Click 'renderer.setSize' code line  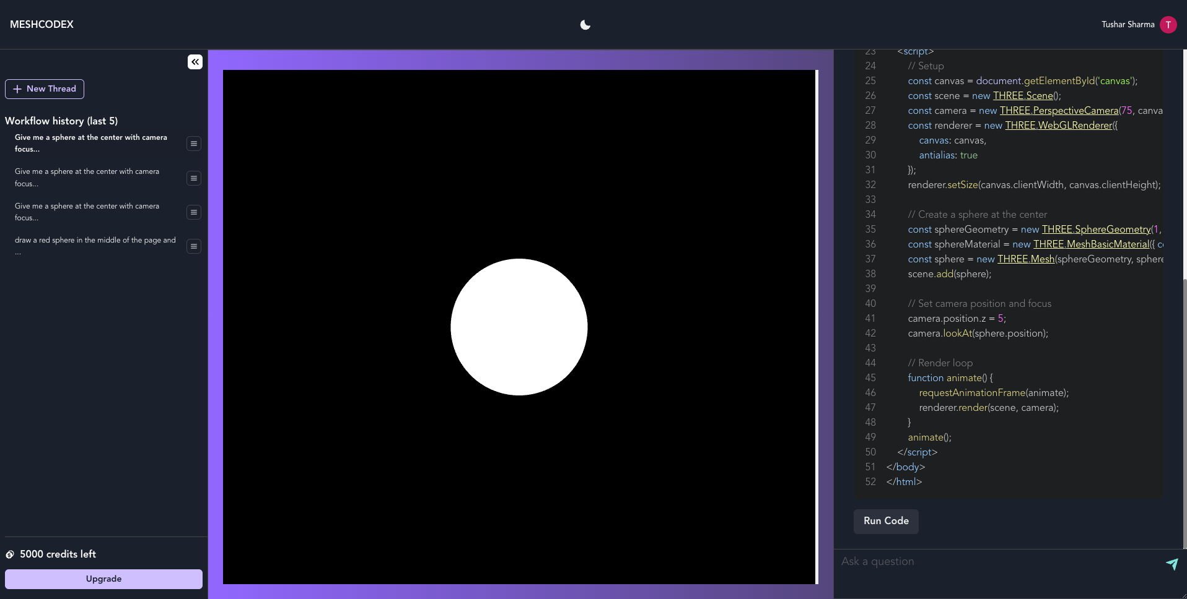click(1035, 185)
